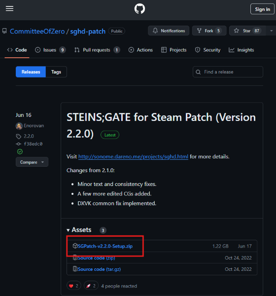
Task: Click the rocket reaction button
Action: [91, 286]
